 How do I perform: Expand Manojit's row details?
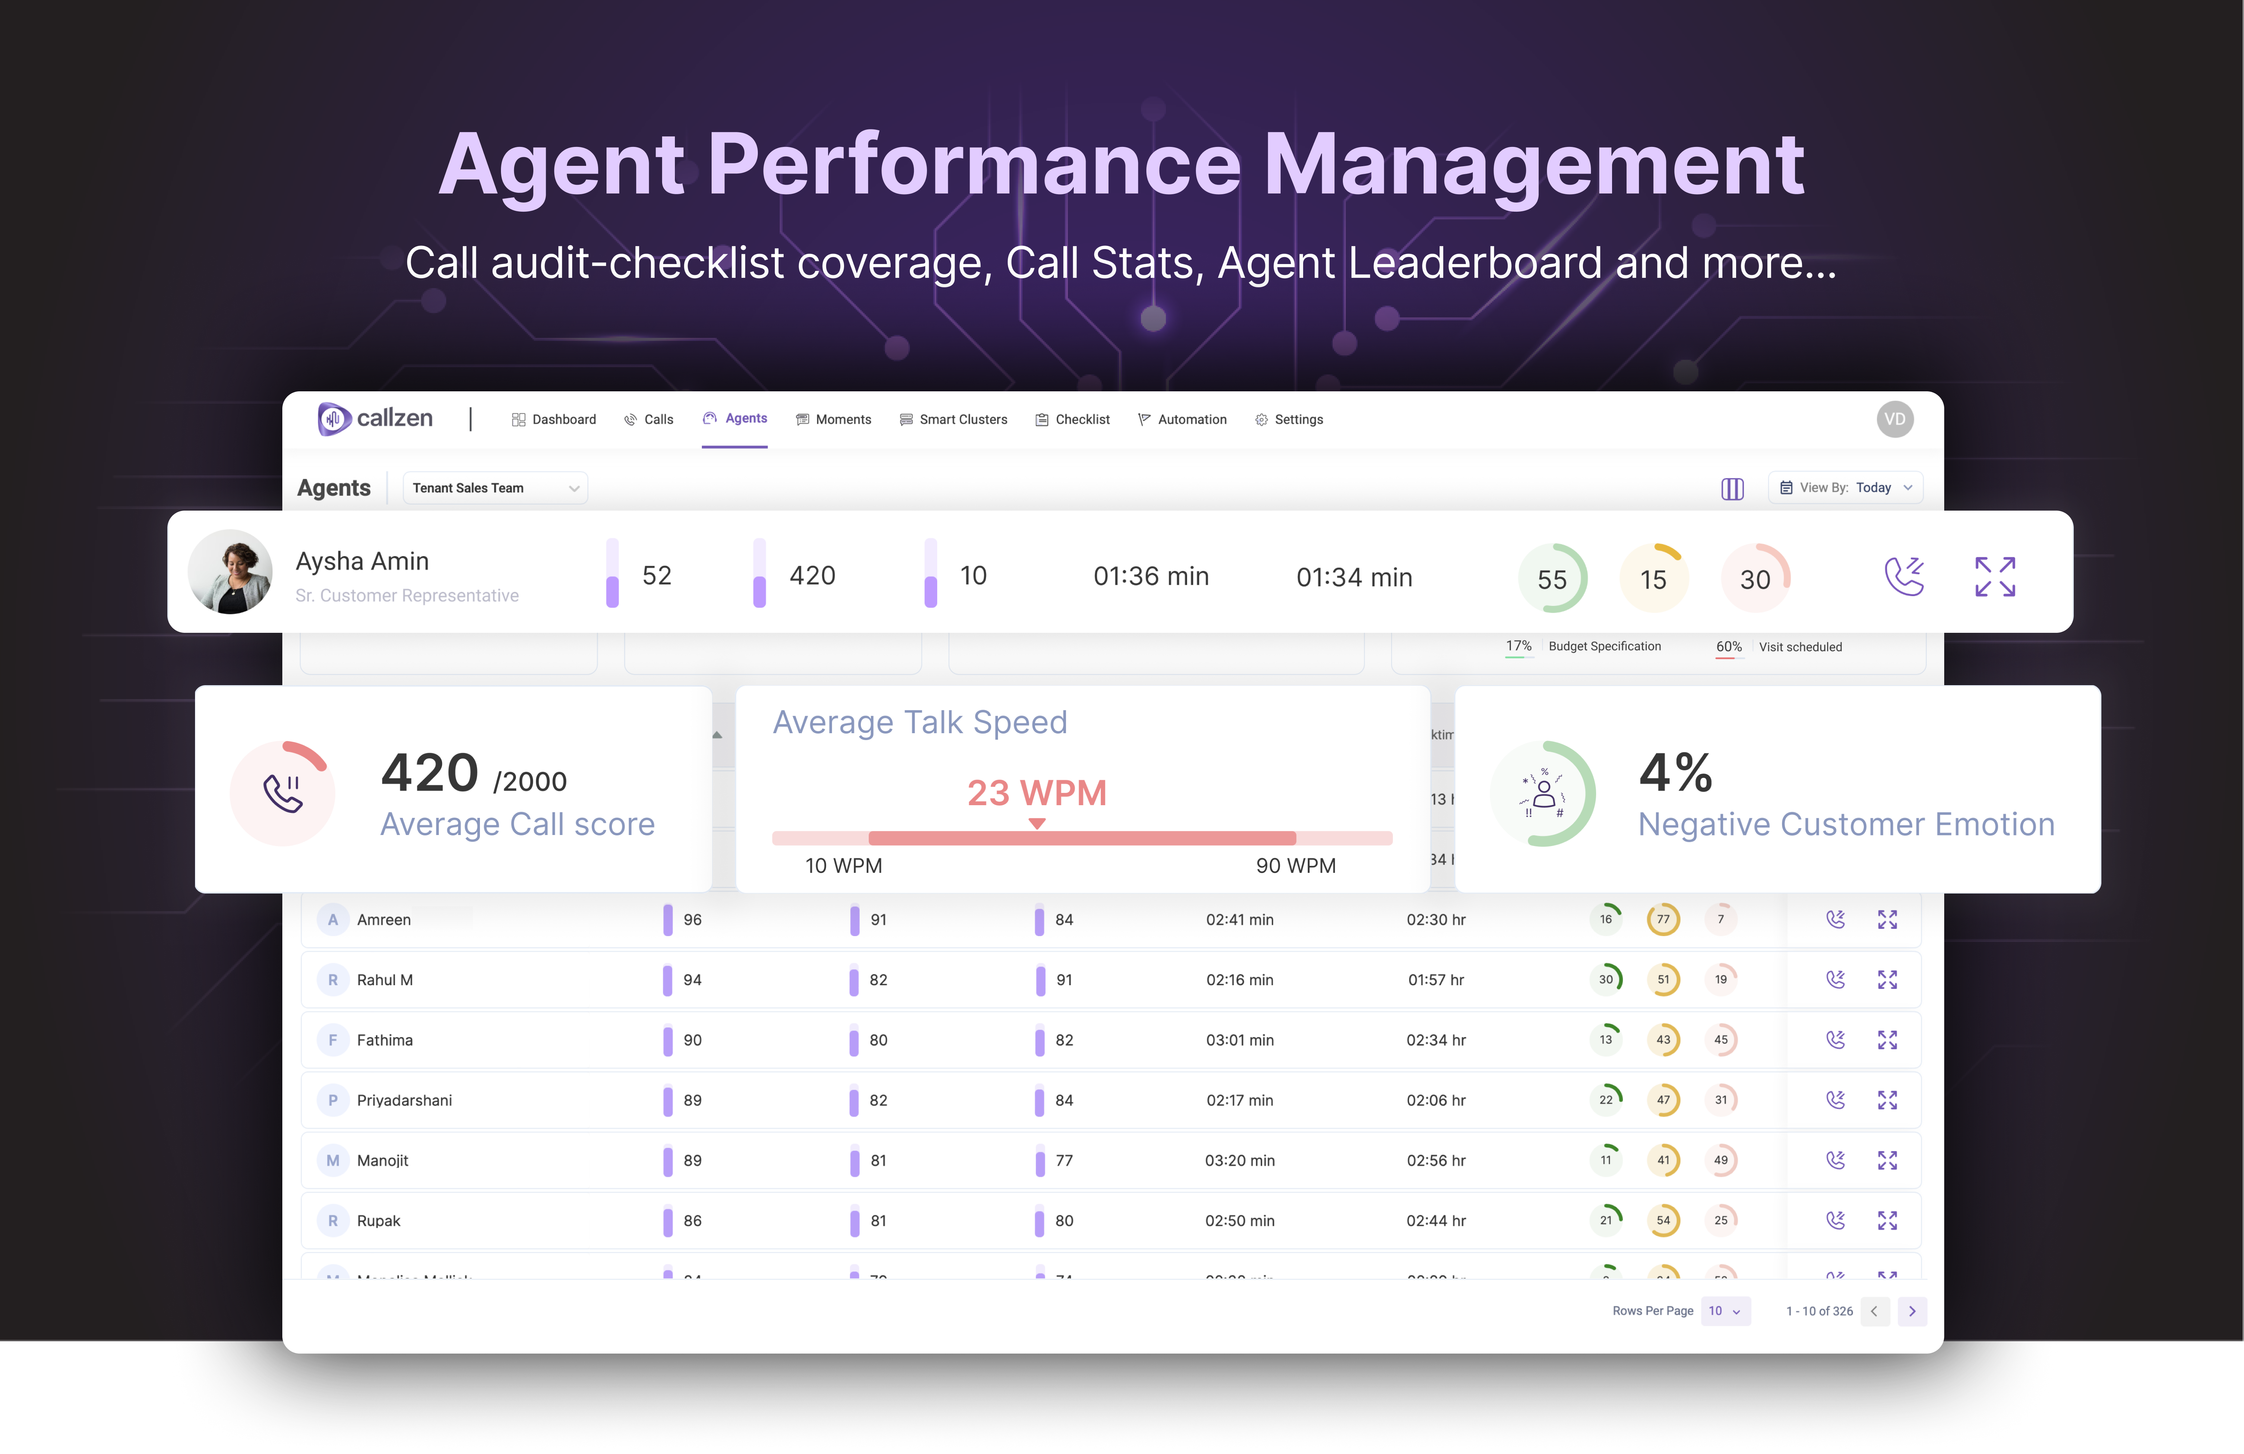click(x=1887, y=1161)
